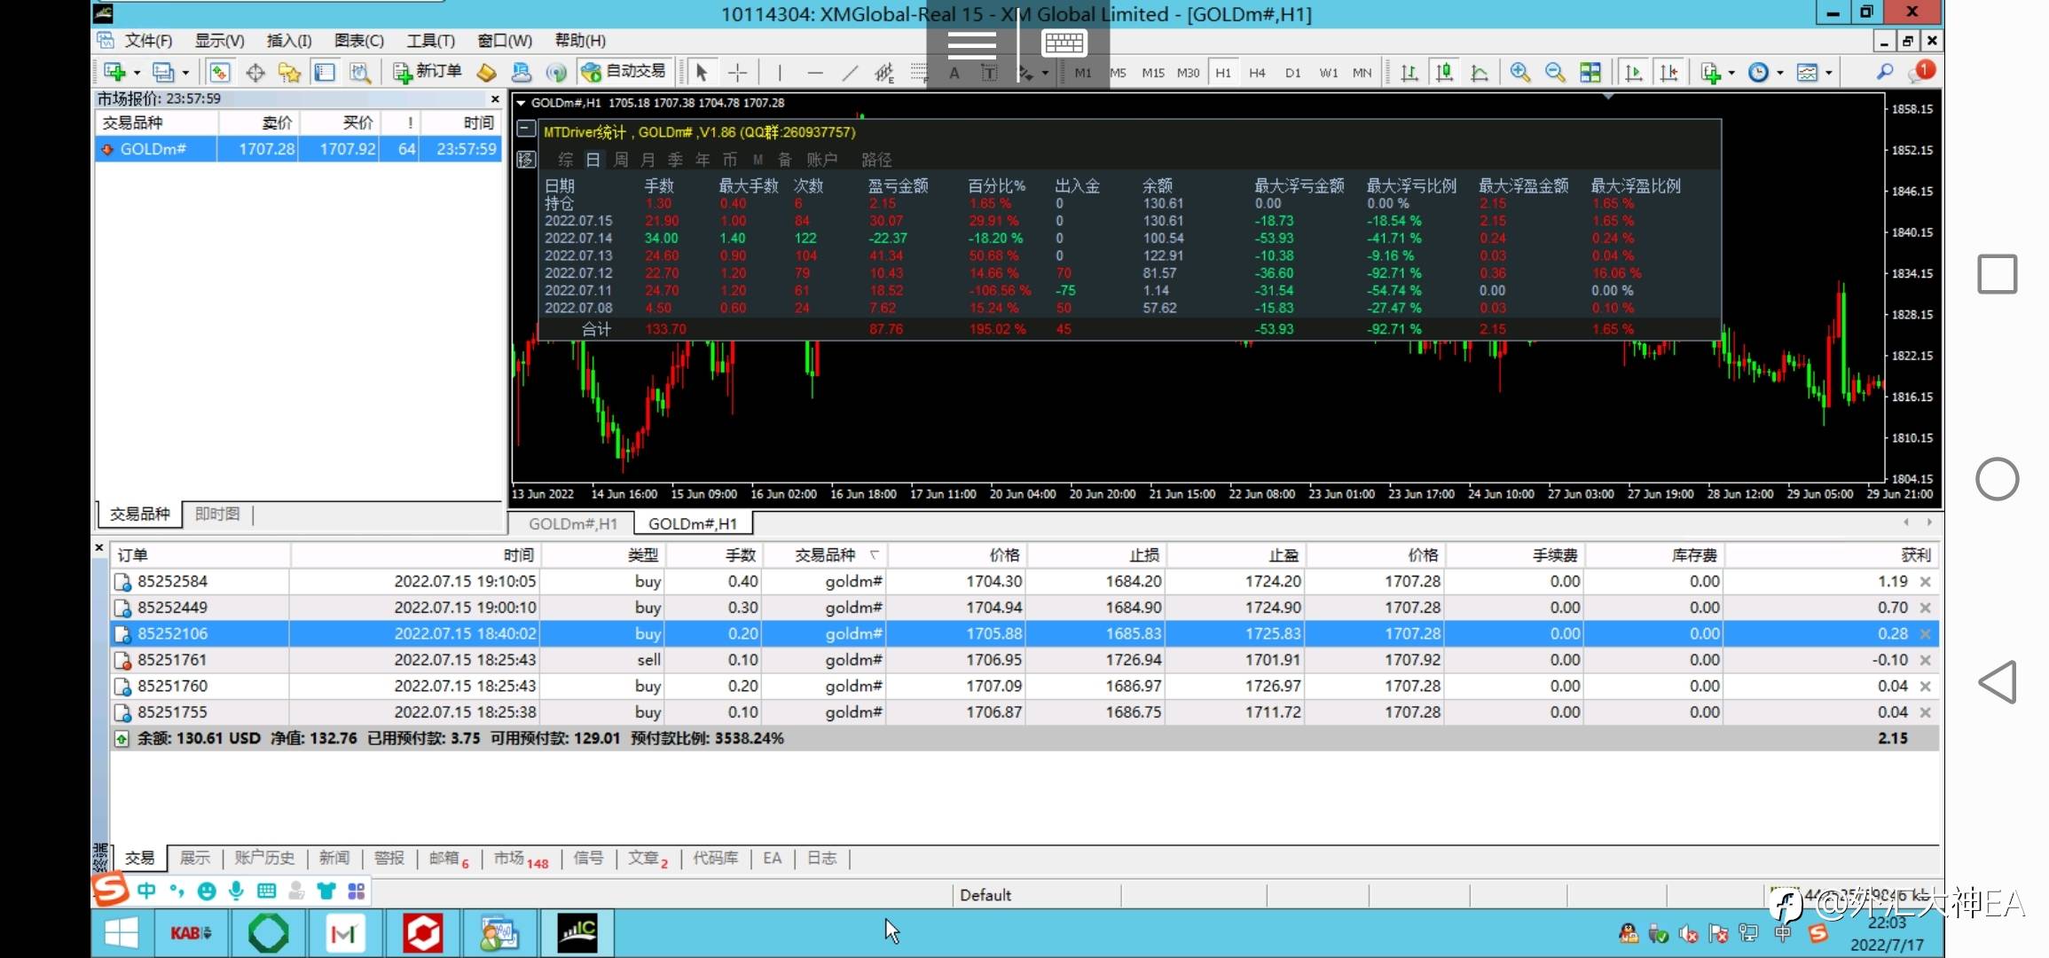This screenshot has width=2049, height=958.
Task: Click the 新订单 new order button
Action: 428,72
